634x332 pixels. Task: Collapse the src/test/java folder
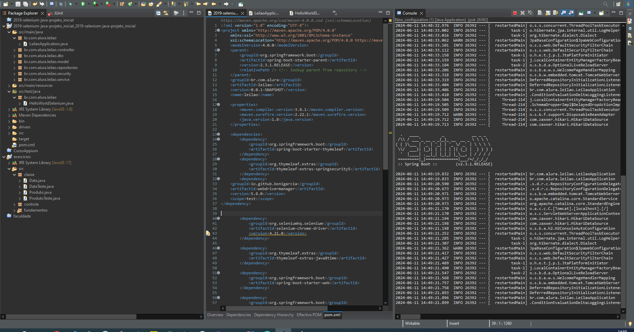(x=9, y=91)
